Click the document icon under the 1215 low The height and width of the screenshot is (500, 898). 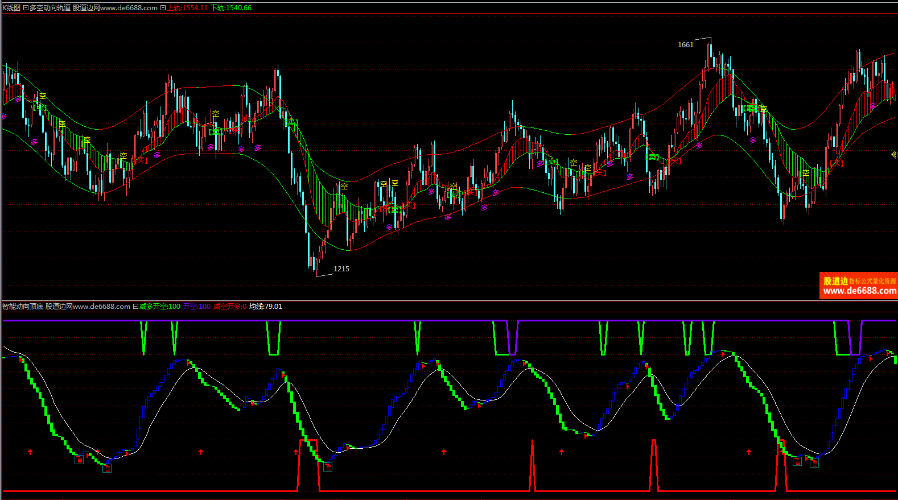click(328, 467)
